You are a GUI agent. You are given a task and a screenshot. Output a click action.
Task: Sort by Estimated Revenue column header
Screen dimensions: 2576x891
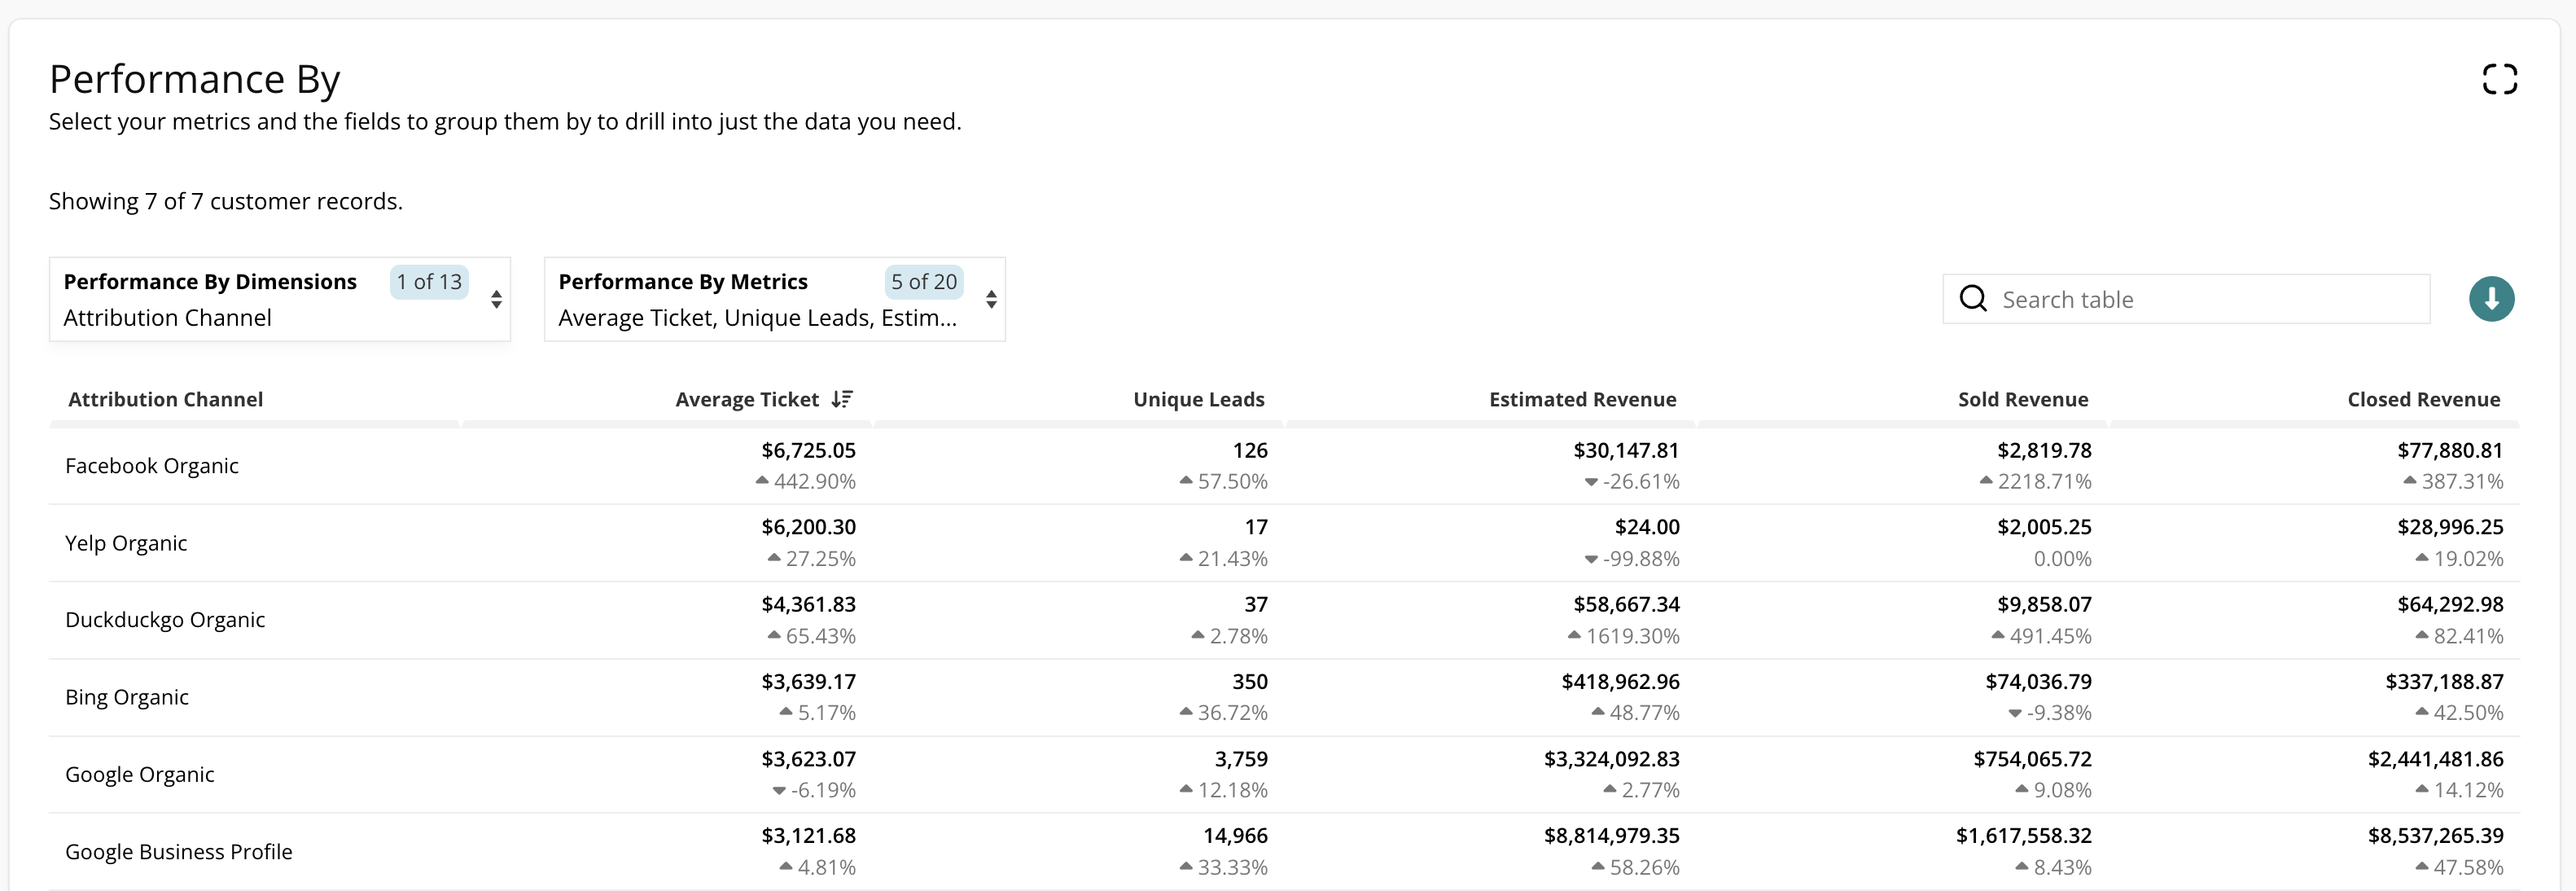coord(1582,399)
